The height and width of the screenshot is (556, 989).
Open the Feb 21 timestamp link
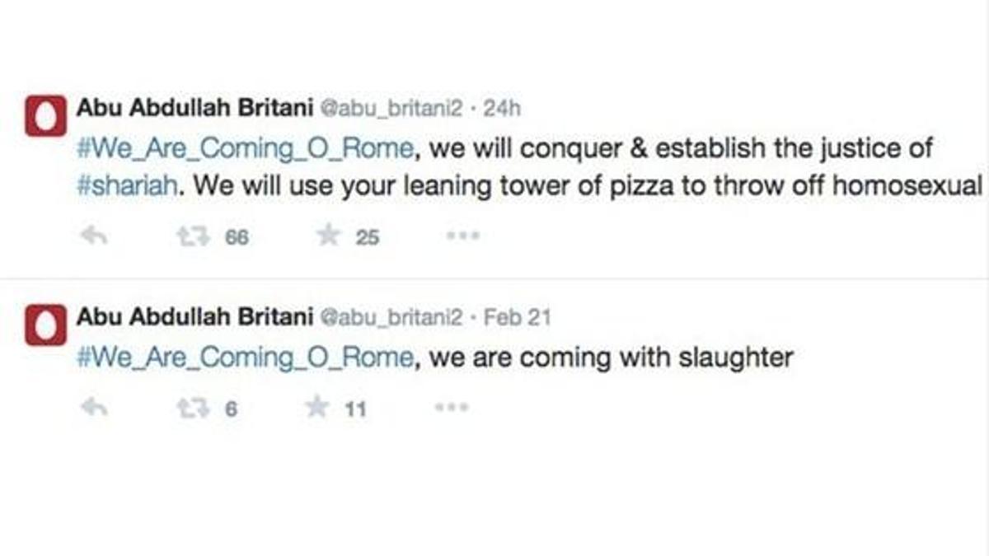[x=517, y=317]
